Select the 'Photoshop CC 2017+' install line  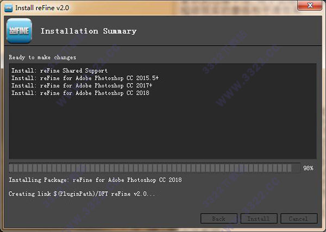coord(81,86)
